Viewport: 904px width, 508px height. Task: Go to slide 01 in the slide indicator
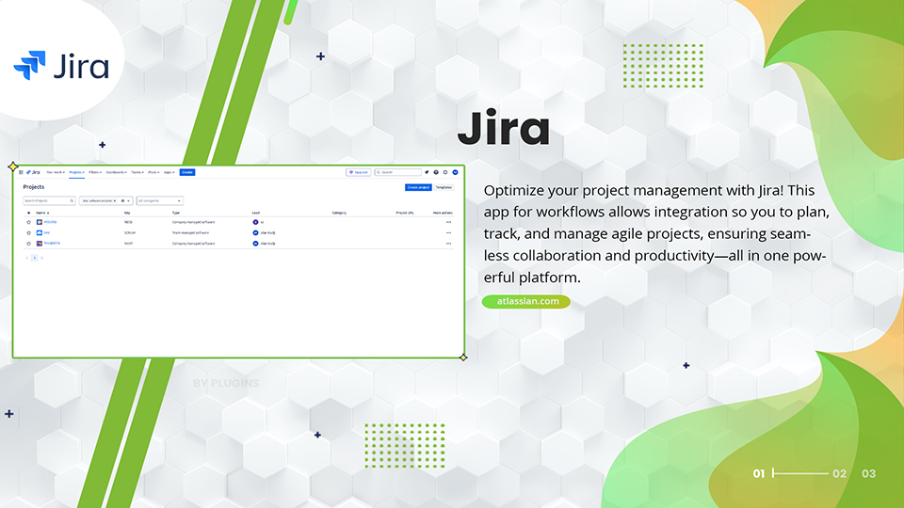(759, 473)
